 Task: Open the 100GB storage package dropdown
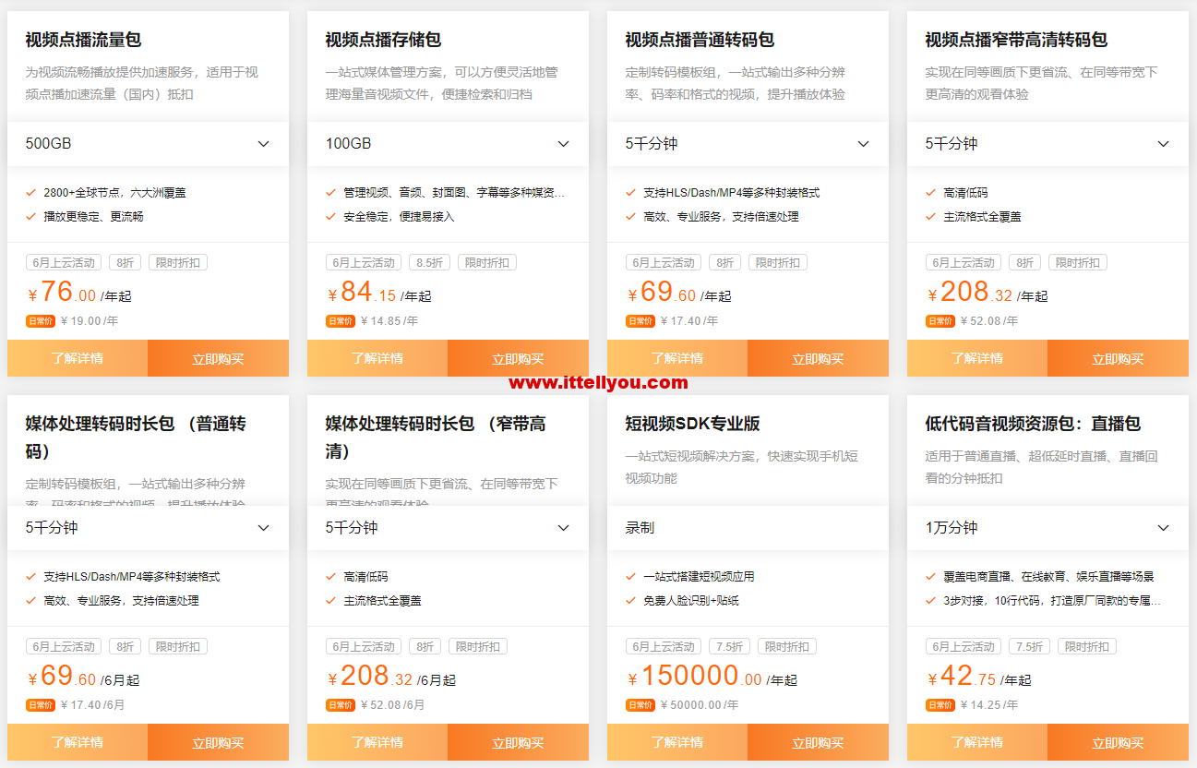coord(448,144)
